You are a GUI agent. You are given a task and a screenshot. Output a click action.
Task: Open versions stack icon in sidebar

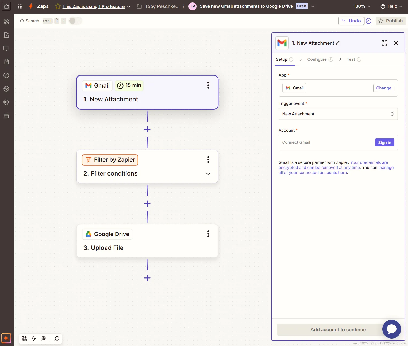click(6, 115)
